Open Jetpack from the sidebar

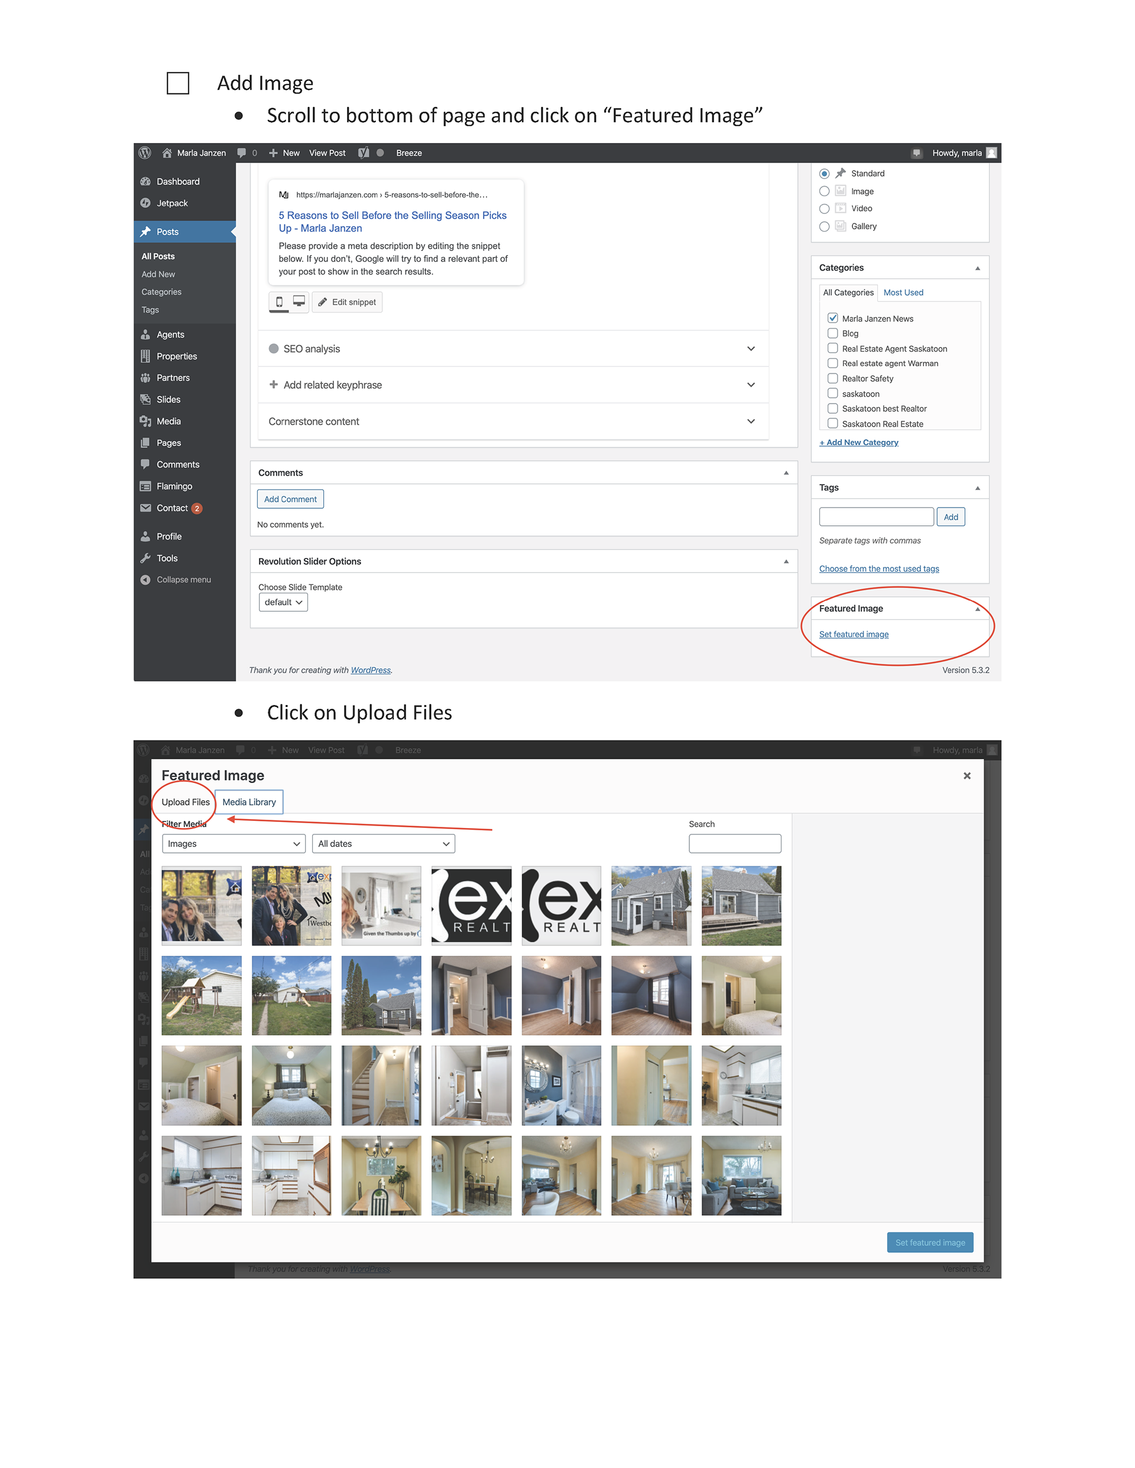[x=172, y=203]
